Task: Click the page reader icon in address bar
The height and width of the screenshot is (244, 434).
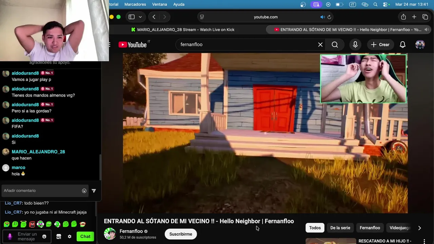Action: tap(202, 17)
